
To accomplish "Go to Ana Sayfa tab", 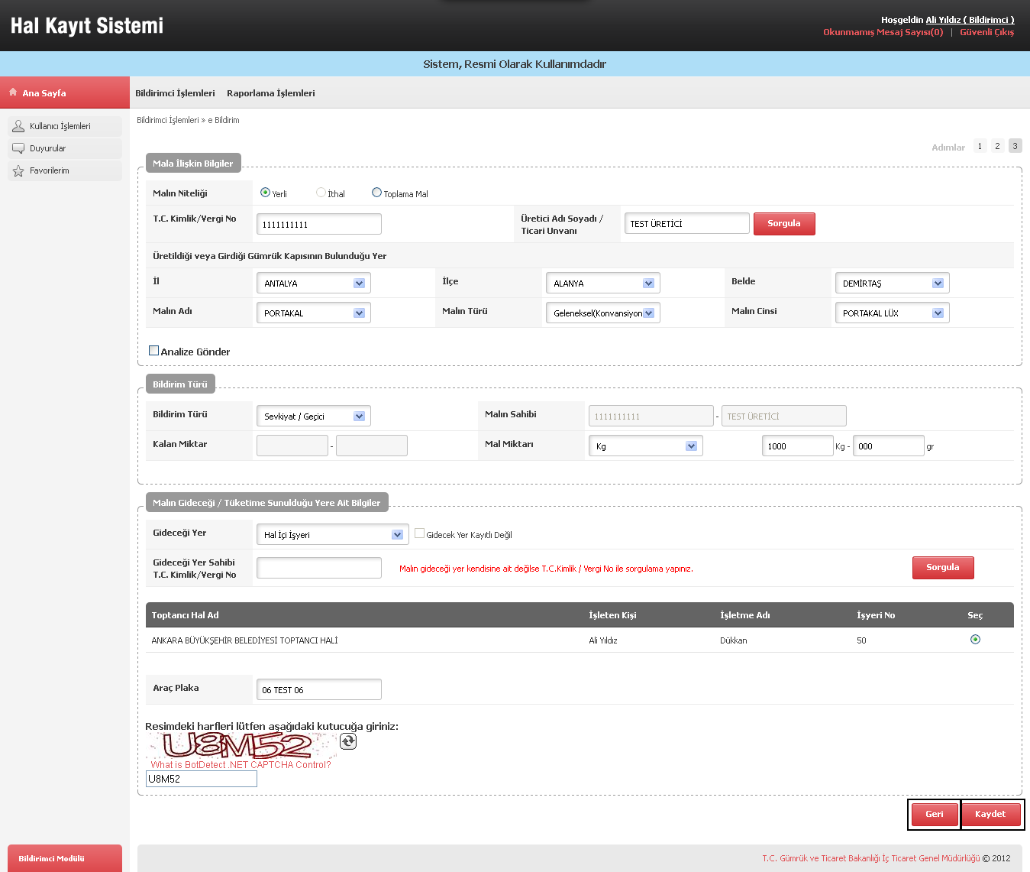I will (x=65, y=92).
